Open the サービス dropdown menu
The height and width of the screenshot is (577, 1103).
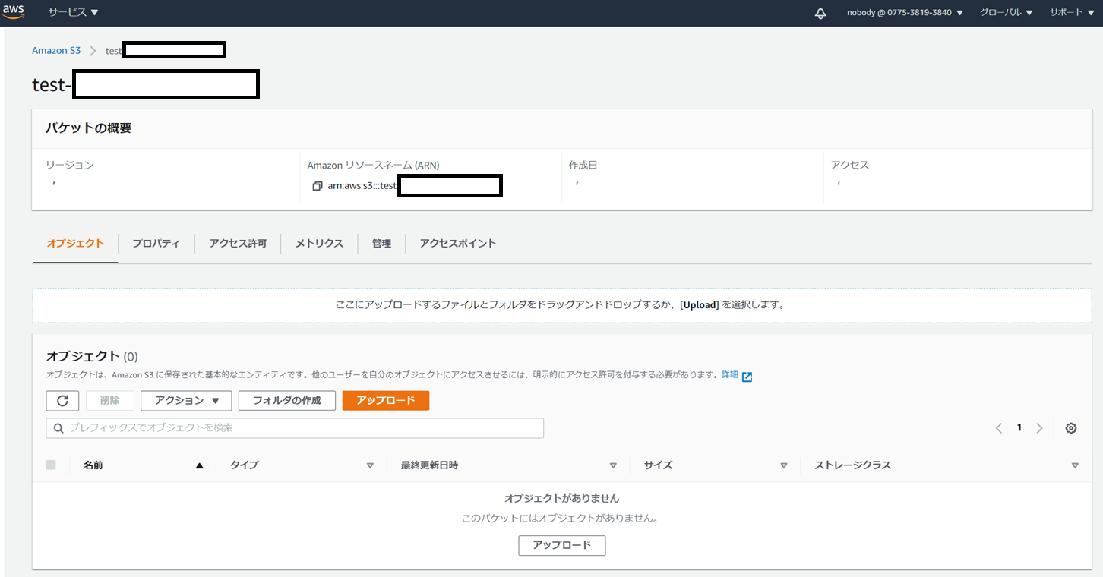[73, 13]
